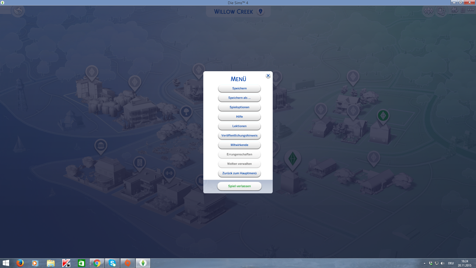Image resolution: width=476 pixels, height=268 pixels.
Task: Open File Explorer from the taskbar
Action: (51, 263)
